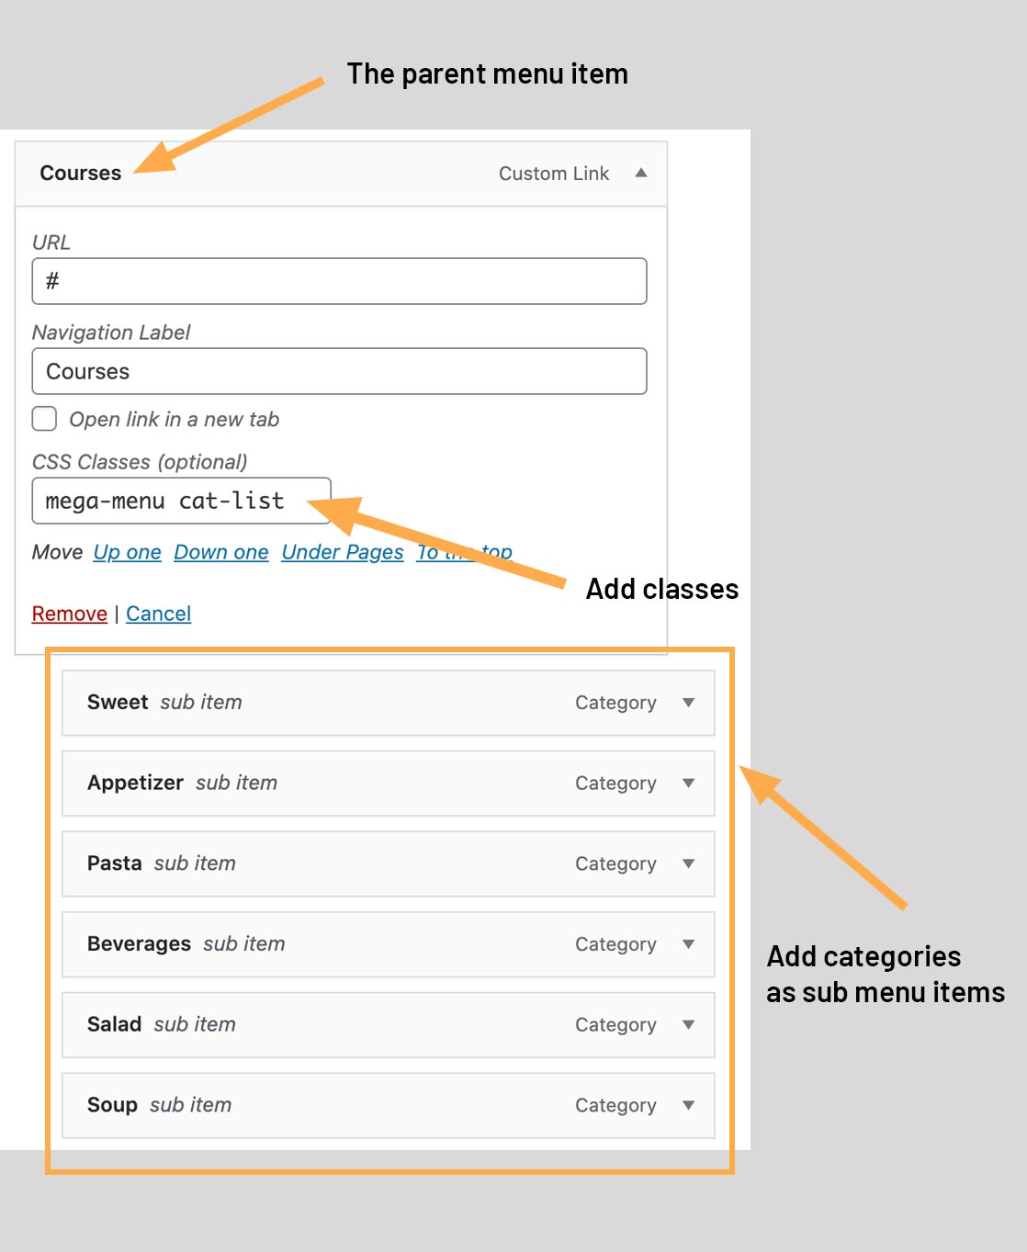Move the menu item To the top

click(x=464, y=552)
